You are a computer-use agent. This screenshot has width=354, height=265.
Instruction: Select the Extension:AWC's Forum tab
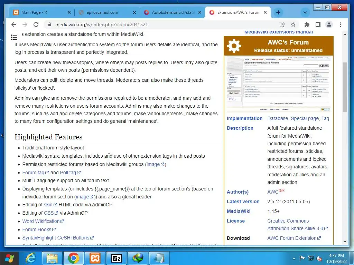[238, 12]
